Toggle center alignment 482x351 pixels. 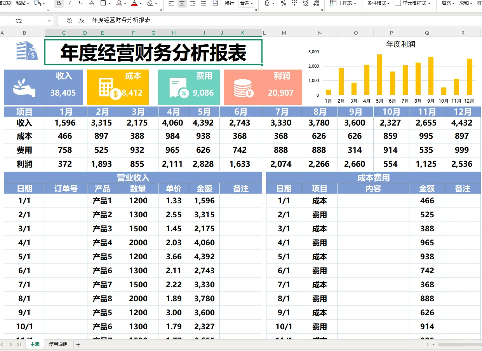coord(182,3)
